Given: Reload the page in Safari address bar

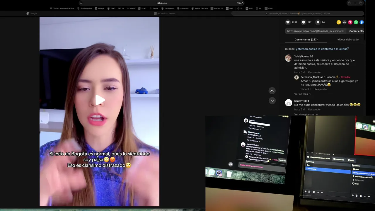Looking at the screenshot, I should click(x=242, y=3).
